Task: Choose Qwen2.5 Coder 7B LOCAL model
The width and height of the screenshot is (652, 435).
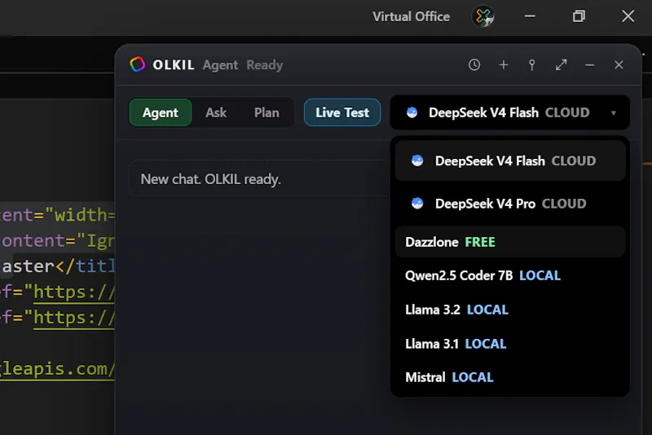Action: [510, 275]
